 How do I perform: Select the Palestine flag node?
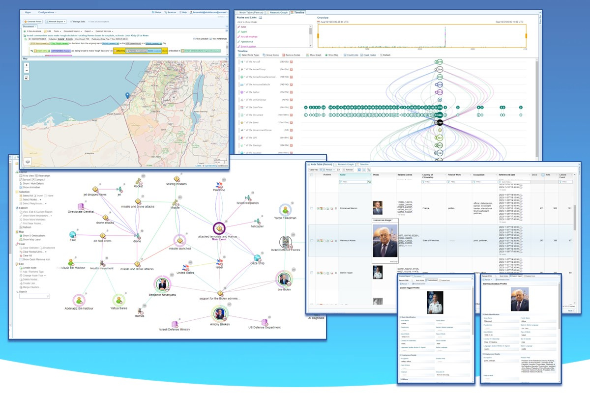219,185
